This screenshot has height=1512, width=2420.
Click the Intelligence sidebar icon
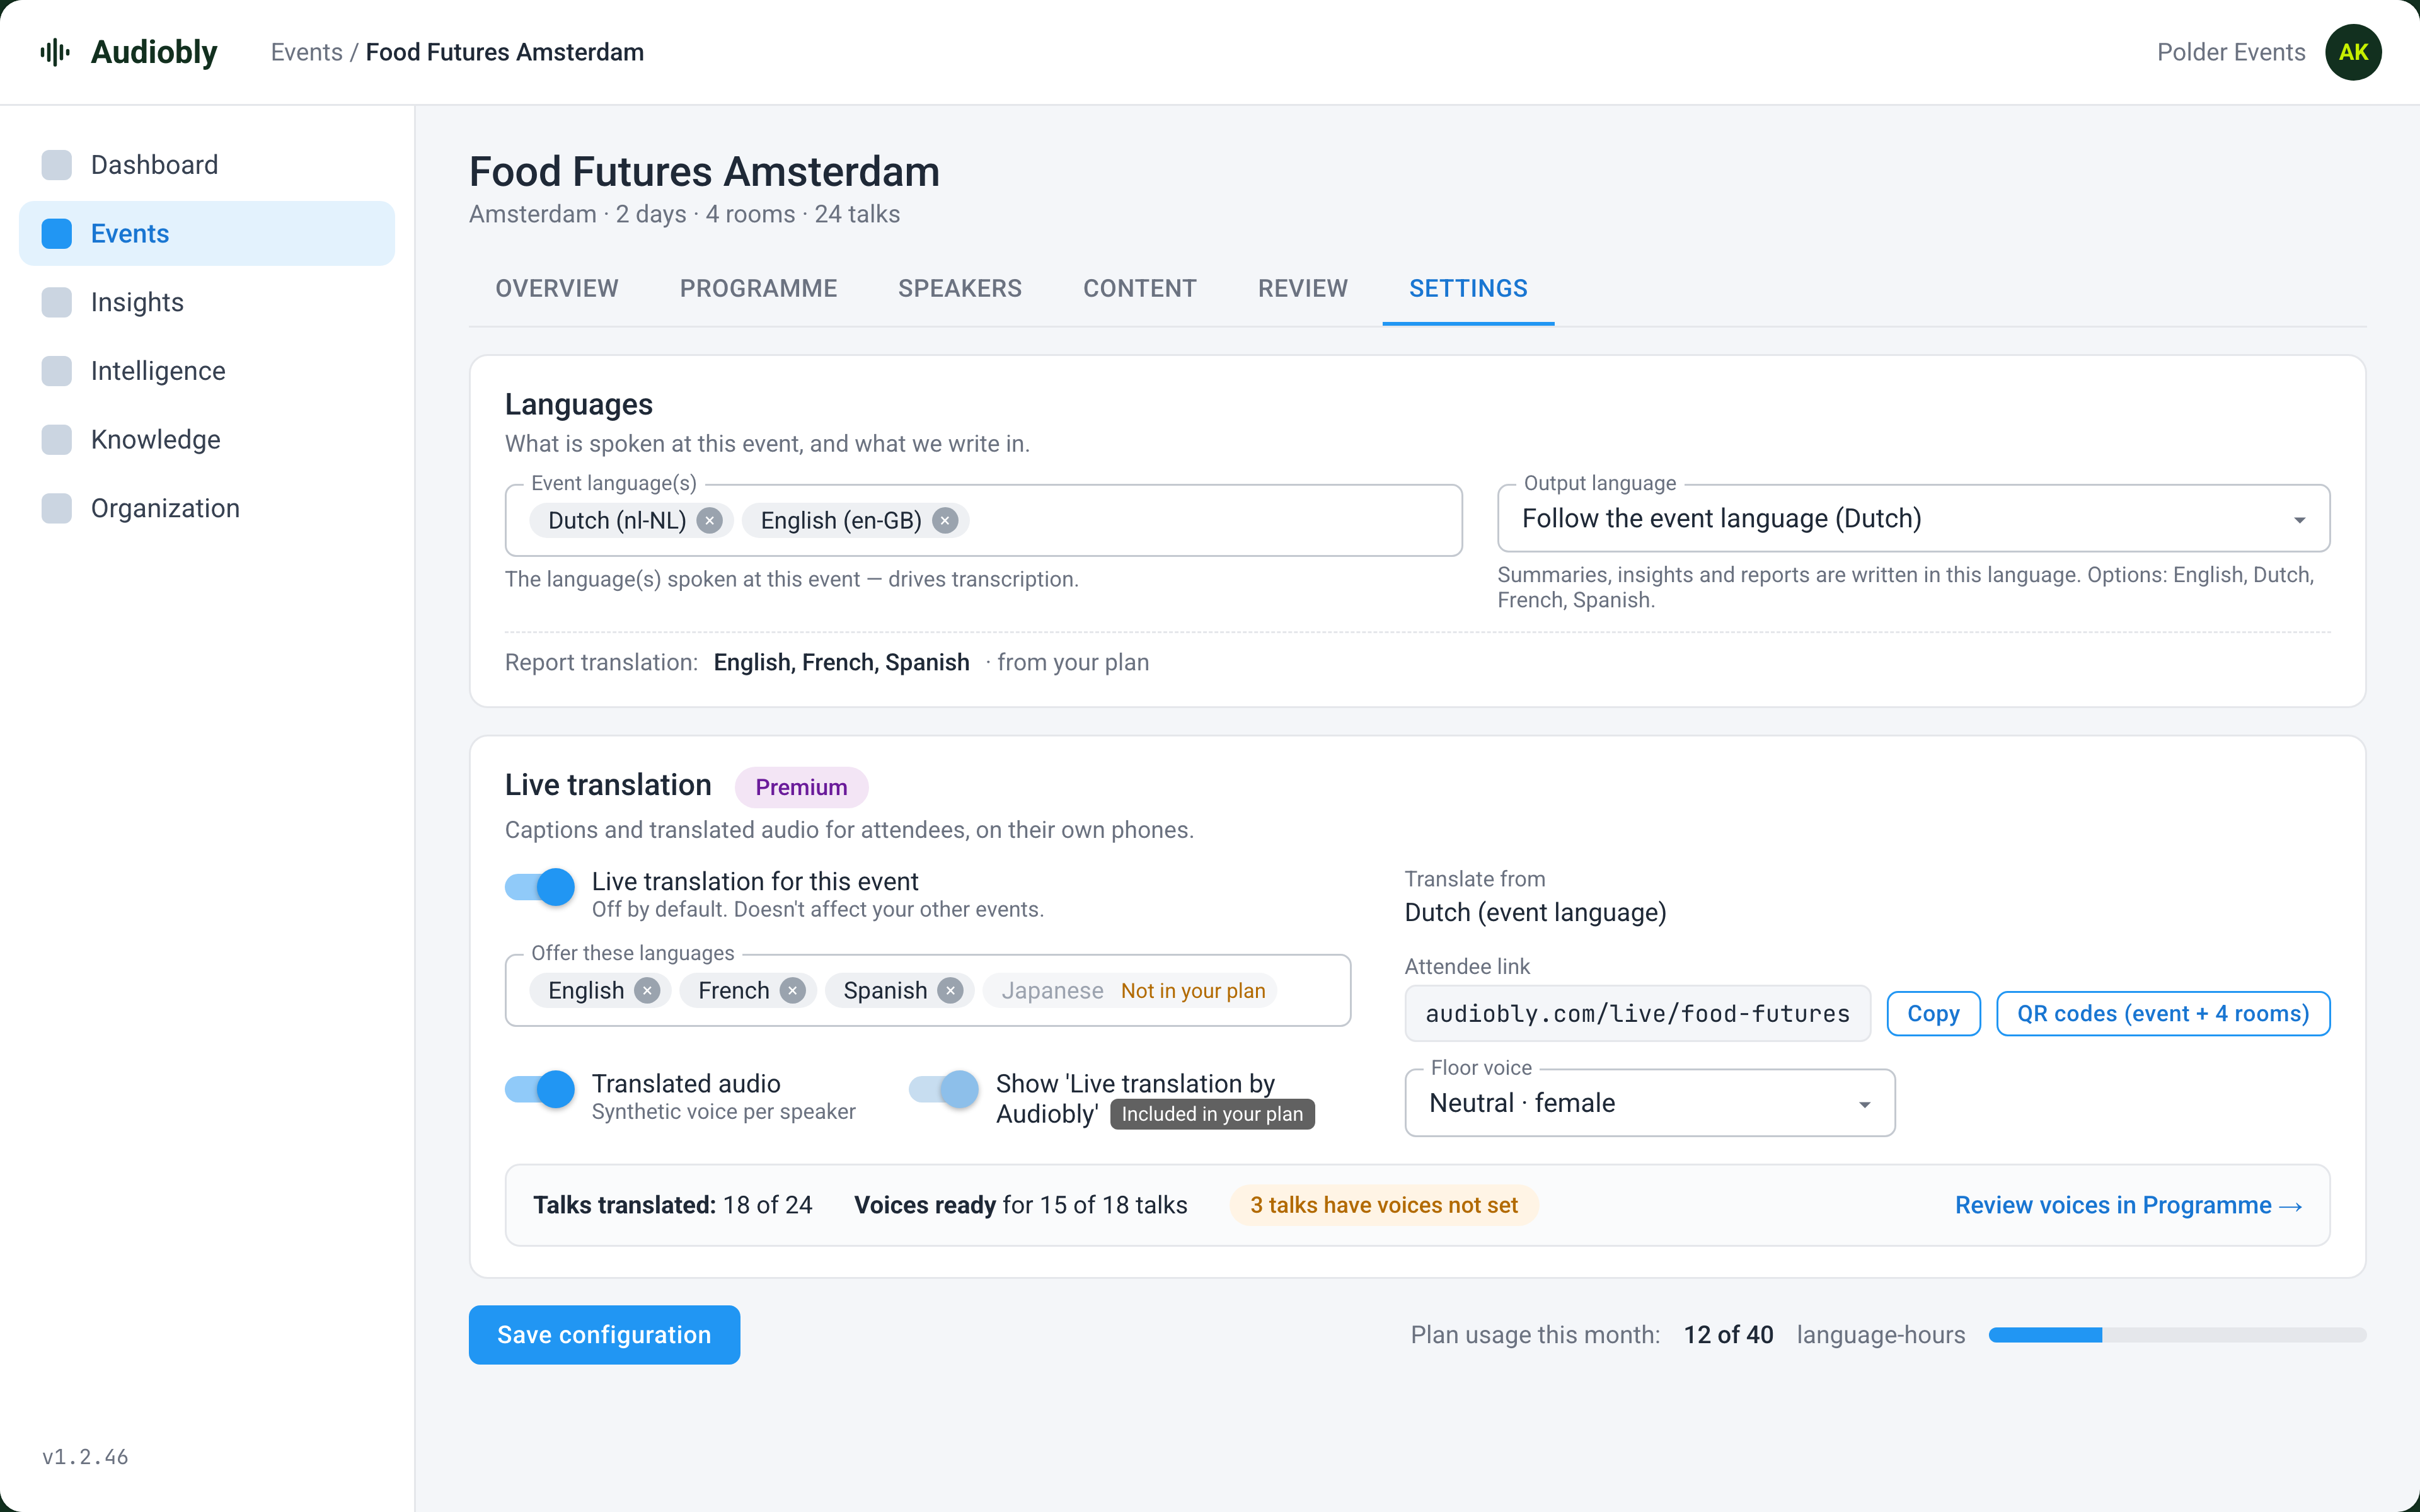point(57,371)
